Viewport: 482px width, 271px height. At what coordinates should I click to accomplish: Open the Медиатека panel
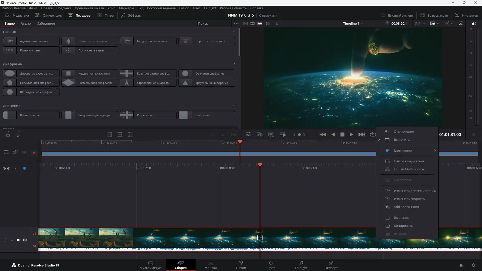pyautogui.click(x=17, y=15)
